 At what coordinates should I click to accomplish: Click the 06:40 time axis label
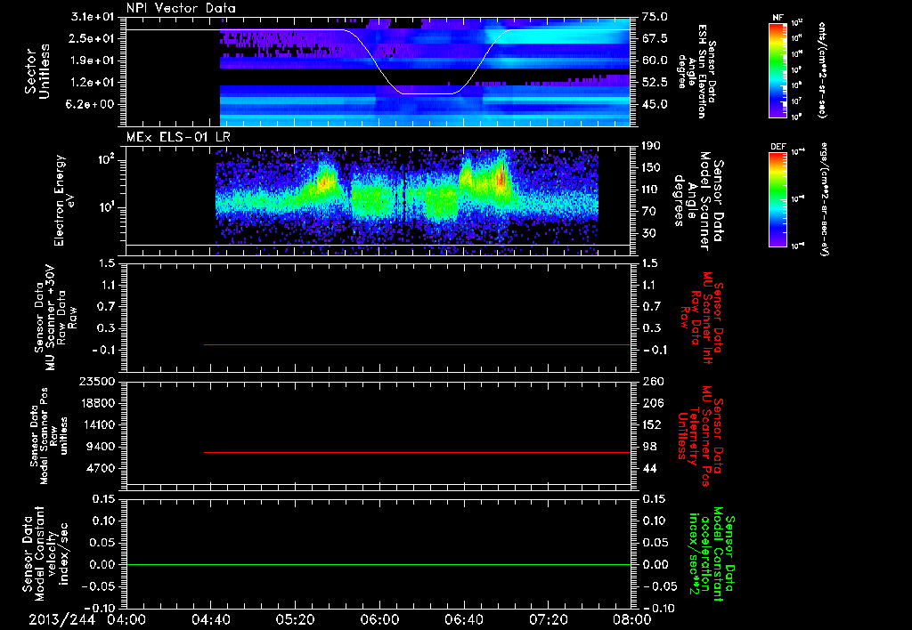point(463,619)
